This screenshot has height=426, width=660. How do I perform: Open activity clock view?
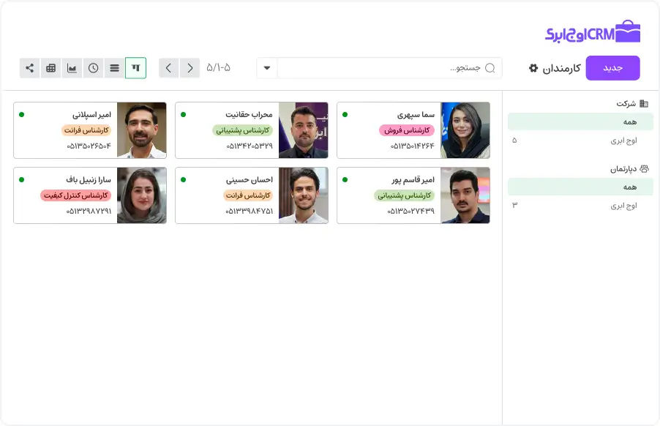(93, 68)
